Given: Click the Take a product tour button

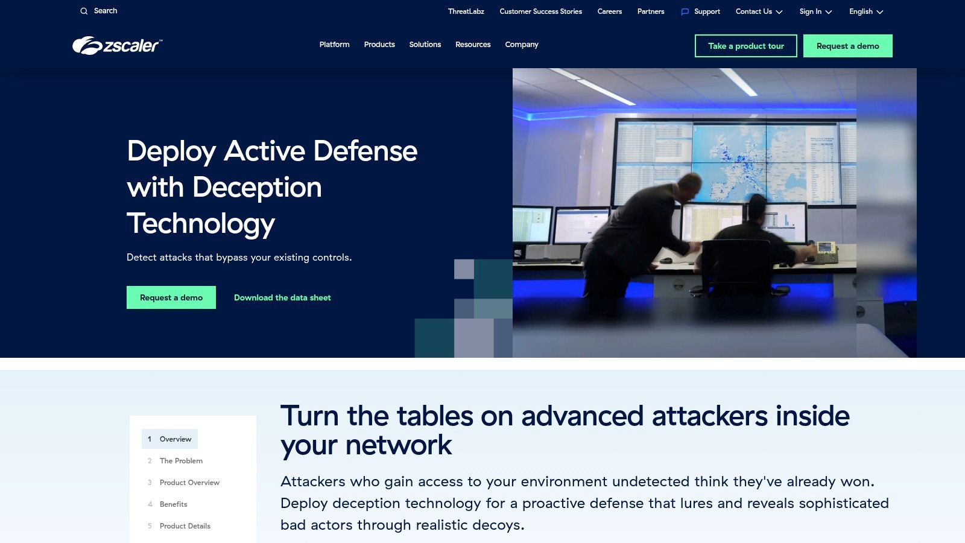Looking at the screenshot, I should [746, 46].
